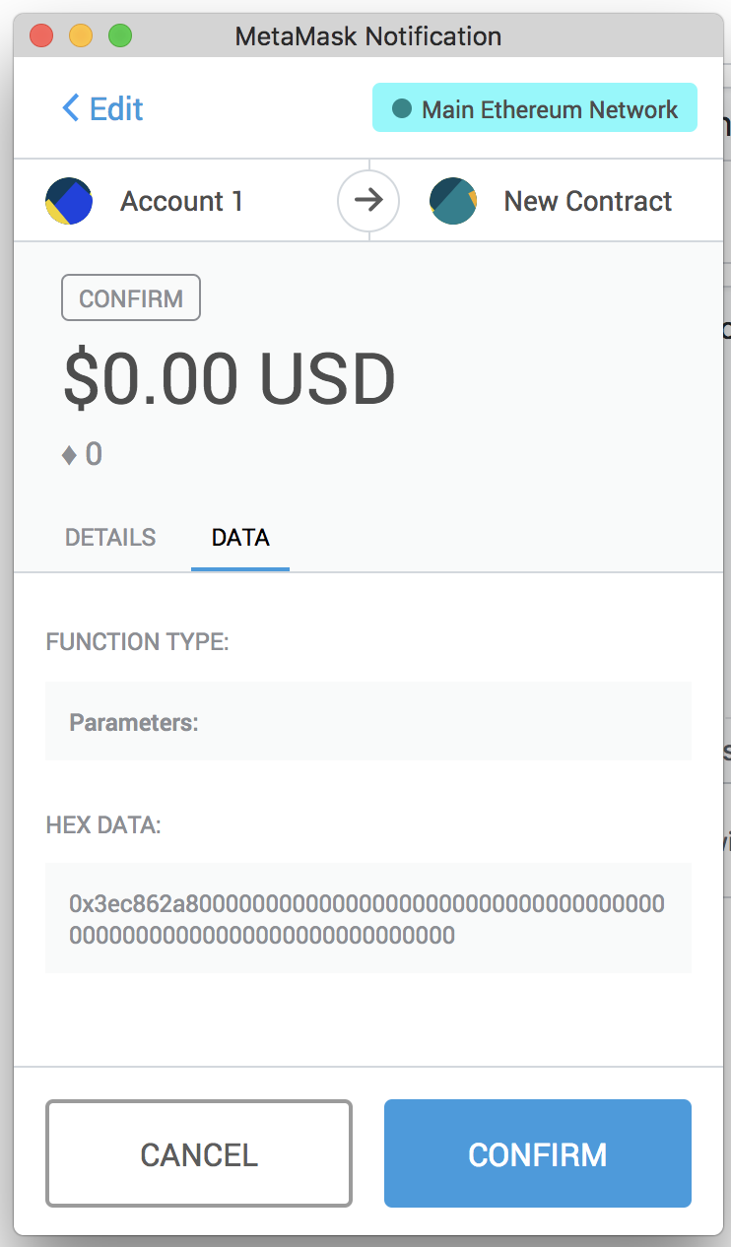Click the red close window button
Image resolution: width=731 pixels, height=1247 pixels.
tap(41, 36)
